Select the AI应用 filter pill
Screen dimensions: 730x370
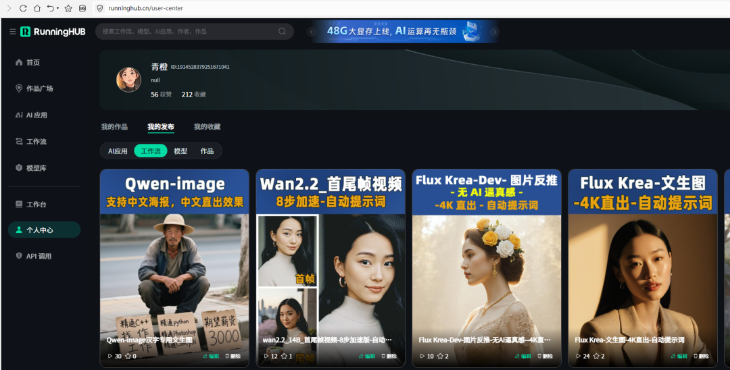pyautogui.click(x=118, y=151)
